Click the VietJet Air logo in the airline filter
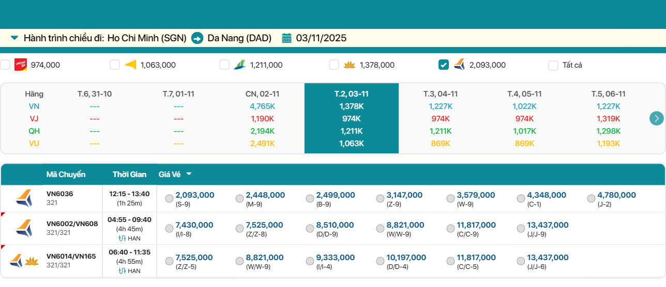666x287 pixels. pyautogui.click(x=21, y=65)
